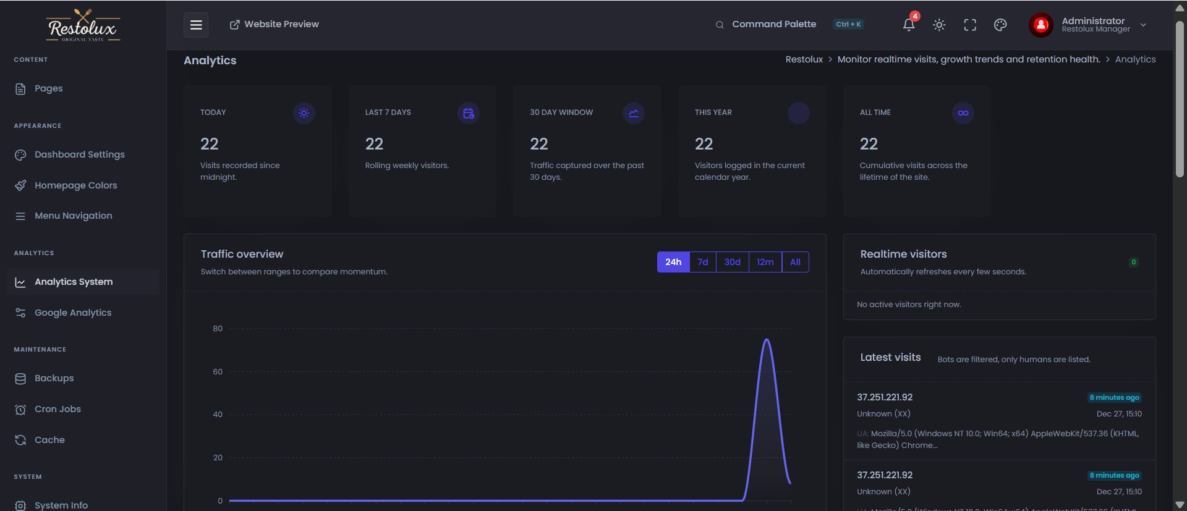Open Website Preview link

[274, 24]
